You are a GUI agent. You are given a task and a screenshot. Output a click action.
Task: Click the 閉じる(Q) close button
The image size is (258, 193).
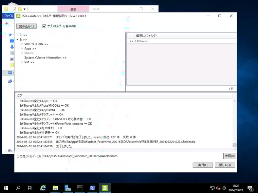coord(225,165)
